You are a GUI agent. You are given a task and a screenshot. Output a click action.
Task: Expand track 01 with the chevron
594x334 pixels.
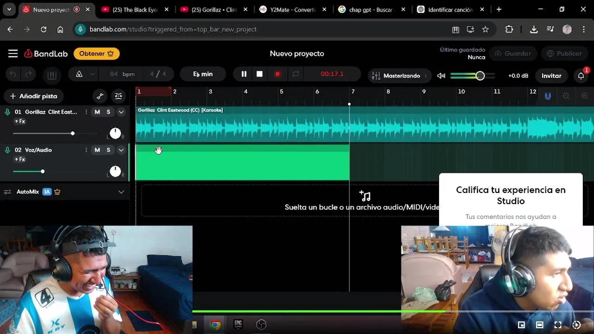click(121, 112)
